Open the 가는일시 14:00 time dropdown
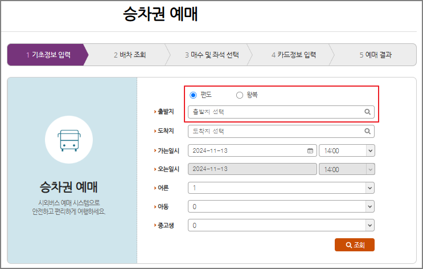This screenshot has height=269, width=423. click(347, 150)
